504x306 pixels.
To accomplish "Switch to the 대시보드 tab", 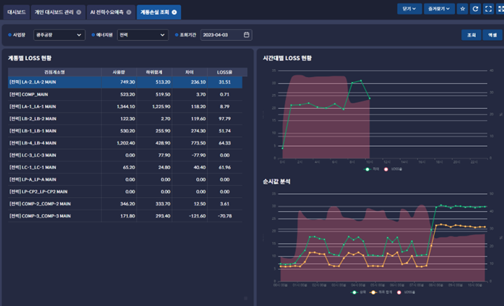I will 17,13.
